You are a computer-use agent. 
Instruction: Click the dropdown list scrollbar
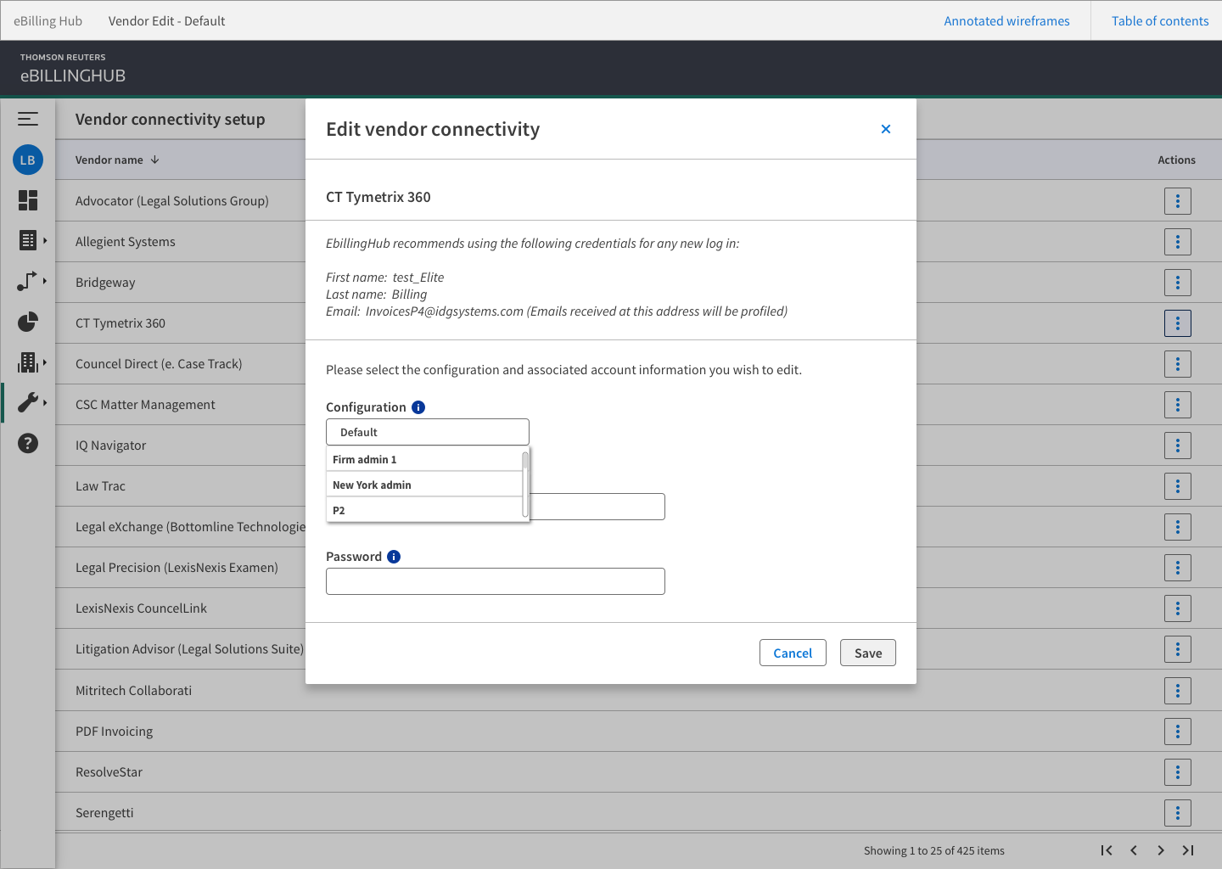pyautogui.click(x=525, y=484)
